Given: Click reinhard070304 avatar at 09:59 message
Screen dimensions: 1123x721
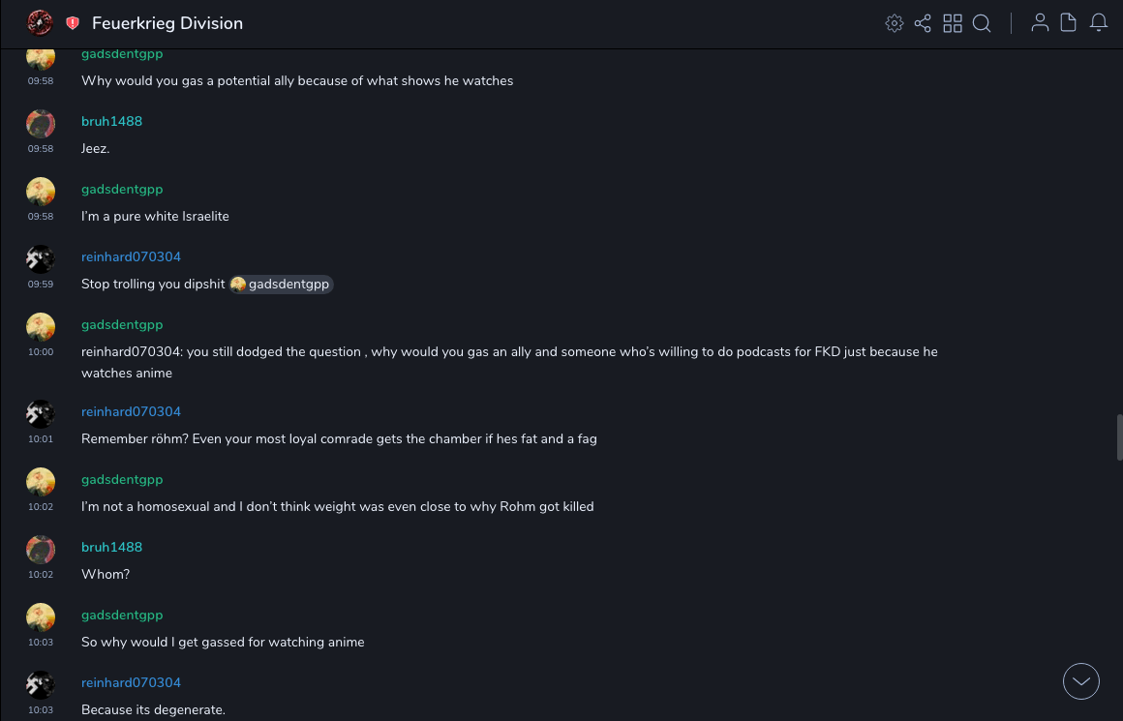Looking at the screenshot, I should coord(40,259).
